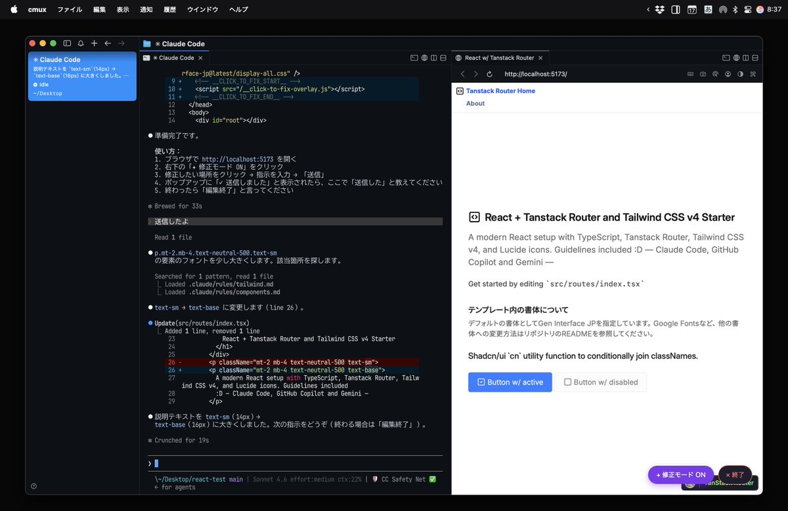Click the AirDrop icon in menu bar
The height and width of the screenshot is (511, 788).
pos(723,9)
